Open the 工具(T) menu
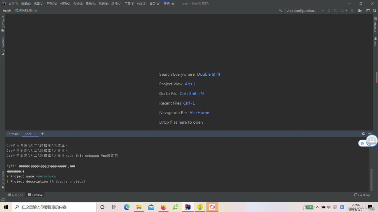Image resolution: width=378 pixels, height=212 pixels. point(129,4)
